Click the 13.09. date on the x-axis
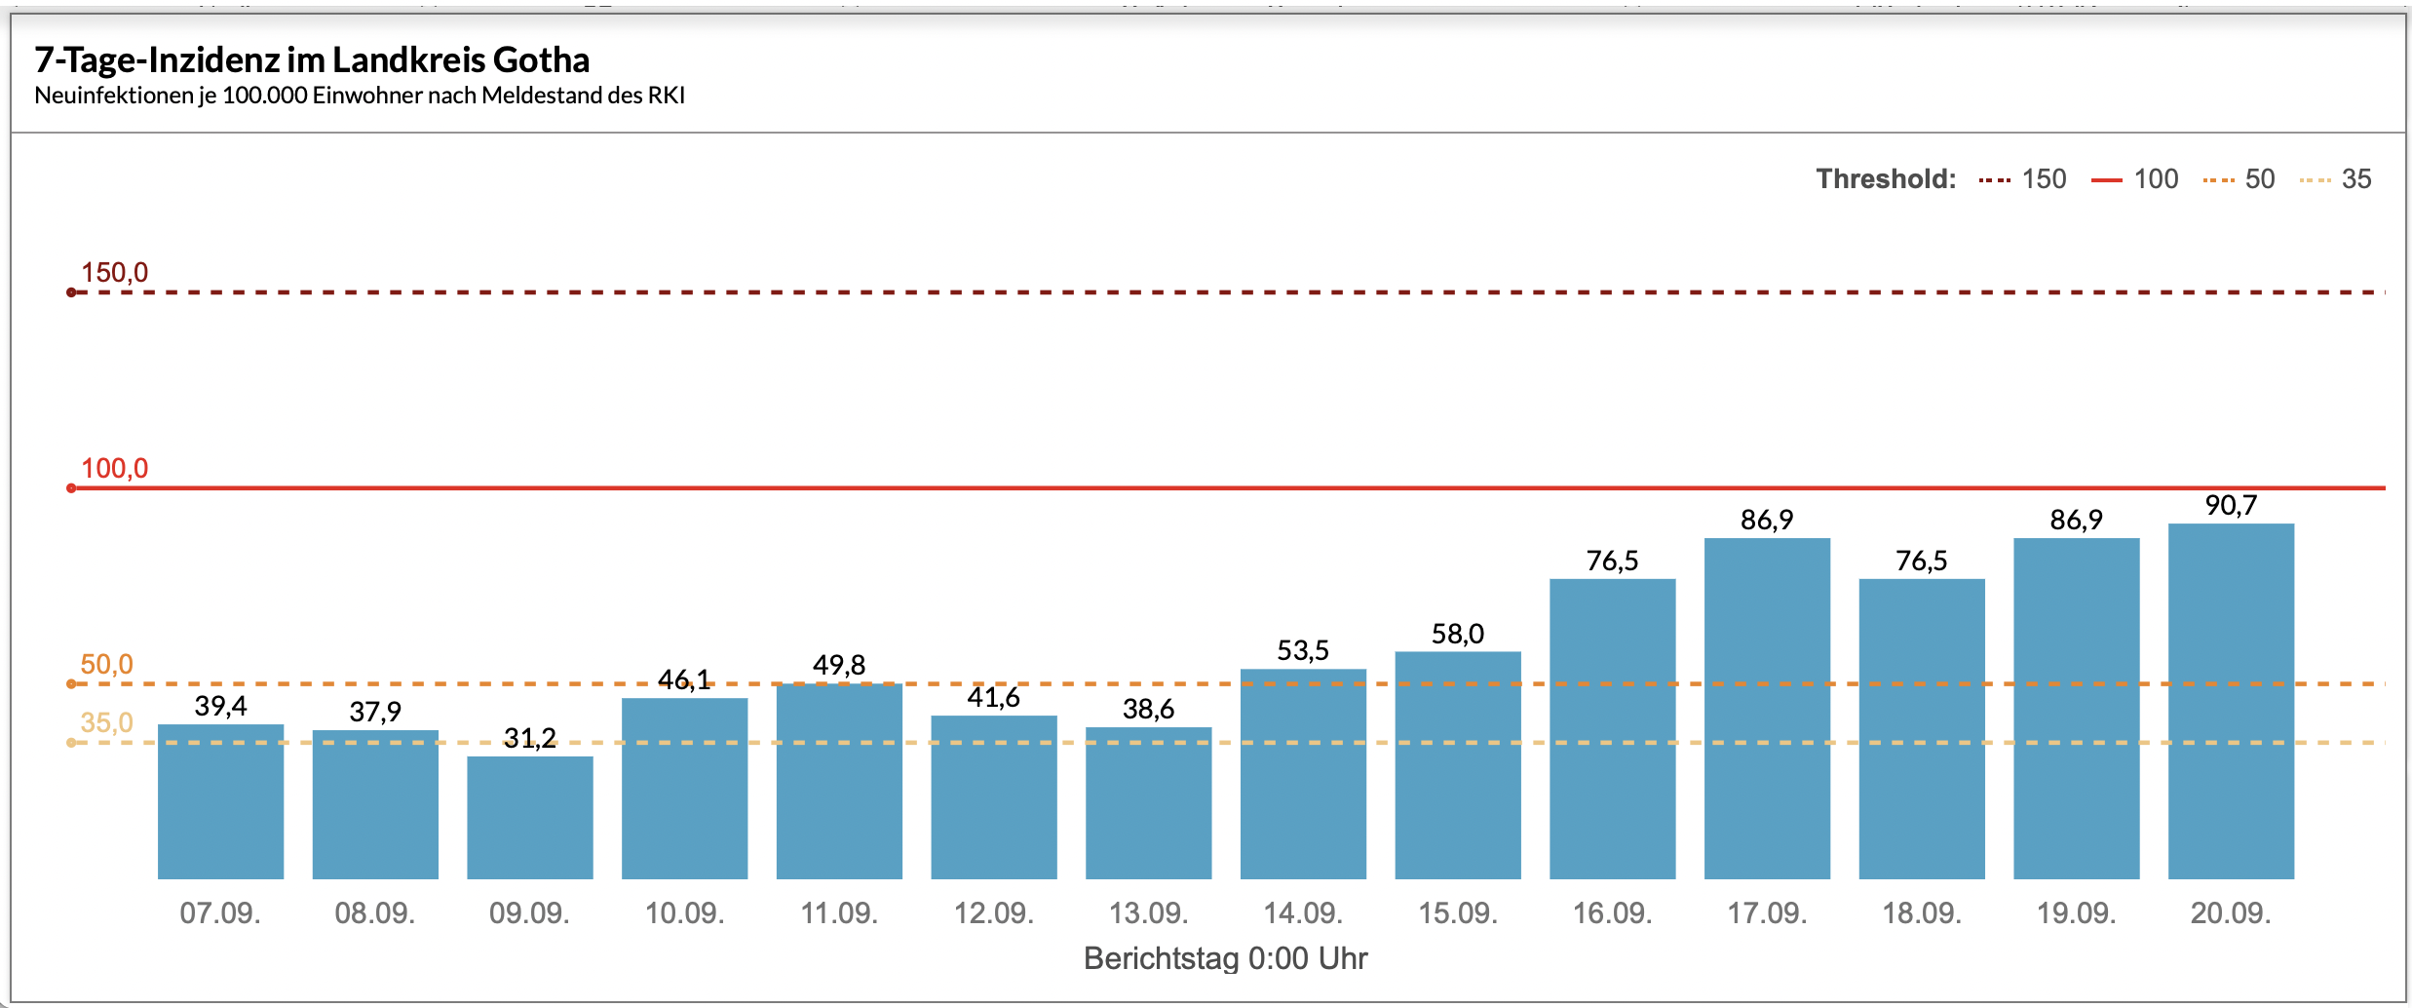The image size is (2412, 1008). [1149, 913]
